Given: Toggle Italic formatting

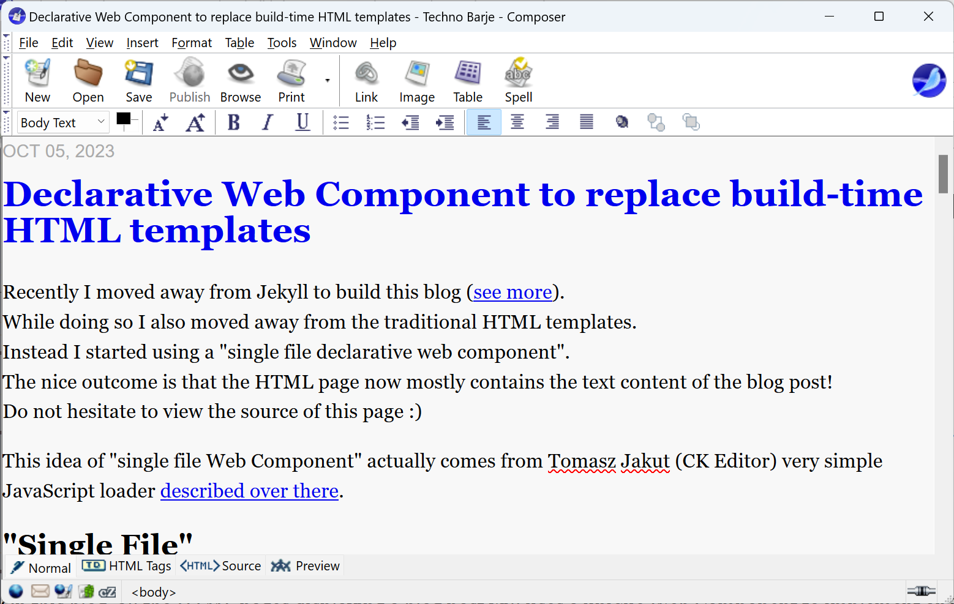Looking at the screenshot, I should pyautogui.click(x=268, y=123).
